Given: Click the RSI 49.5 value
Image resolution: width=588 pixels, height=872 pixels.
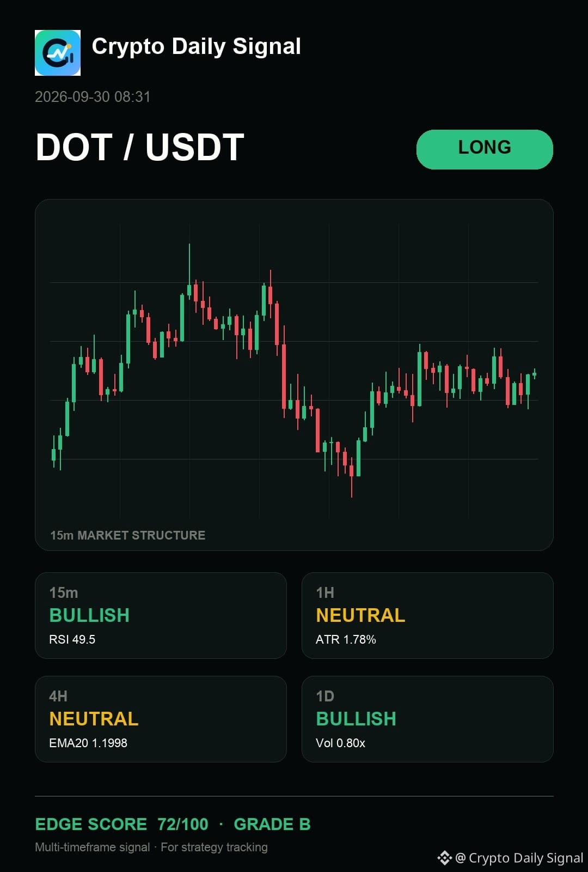Looking at the screenshot, I should pyautogui.click(x=72, y=639).
